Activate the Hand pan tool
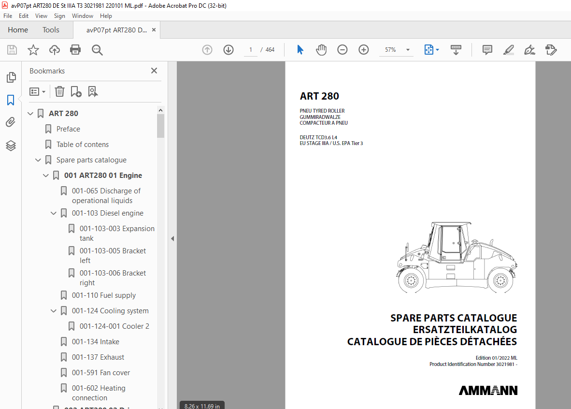Viewport: 571px width, 409px height. coord(321,50)
